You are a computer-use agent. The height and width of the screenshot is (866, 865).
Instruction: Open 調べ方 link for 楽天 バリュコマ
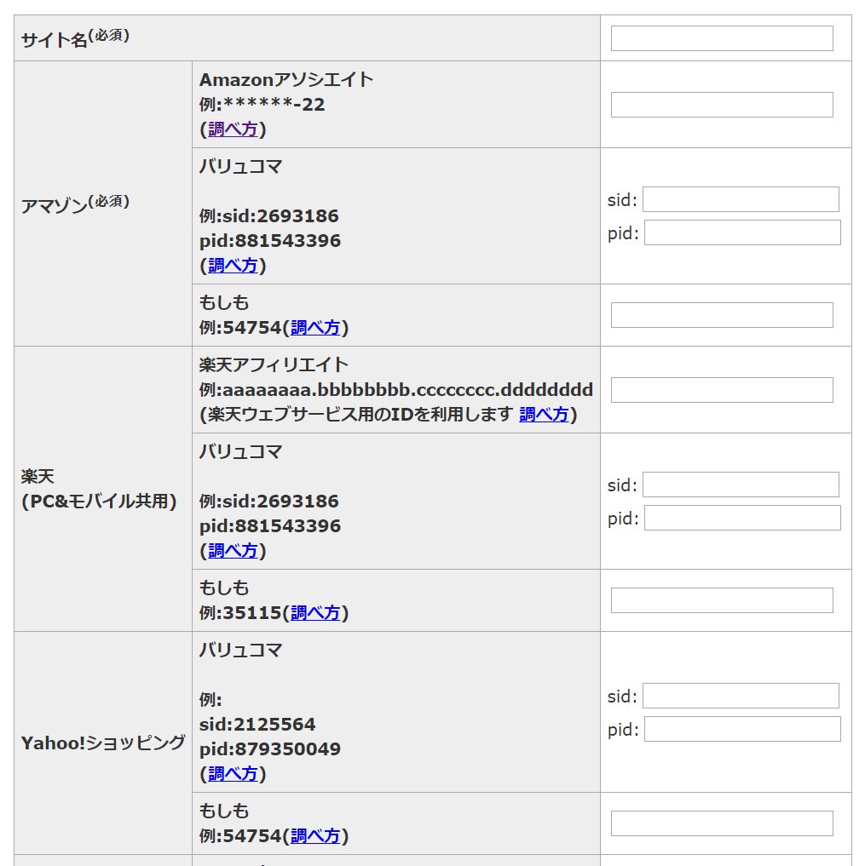(233, 551)
